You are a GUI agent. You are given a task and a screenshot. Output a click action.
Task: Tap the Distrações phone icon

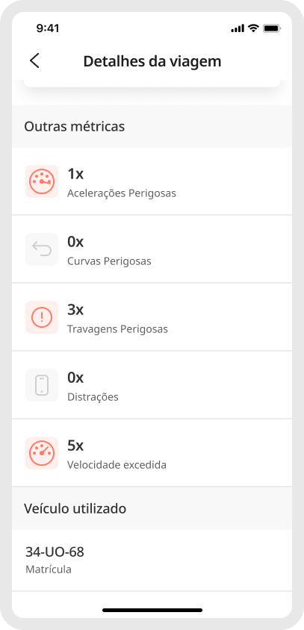coord(42,385)
